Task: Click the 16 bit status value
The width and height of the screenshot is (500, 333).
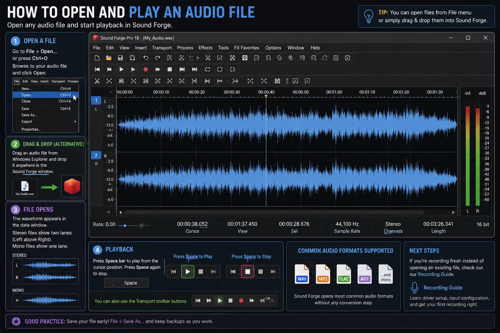Action: [x=483, y=224]
